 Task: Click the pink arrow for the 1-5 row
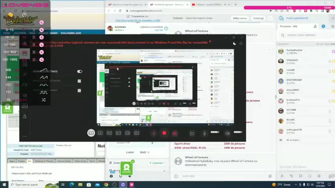pyautogui.click(x=42, y=22)
